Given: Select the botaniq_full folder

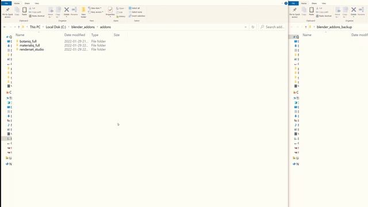Looking at the screenshot, I should 28,41.
